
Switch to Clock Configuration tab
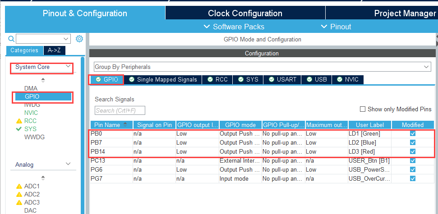point(245,13)
